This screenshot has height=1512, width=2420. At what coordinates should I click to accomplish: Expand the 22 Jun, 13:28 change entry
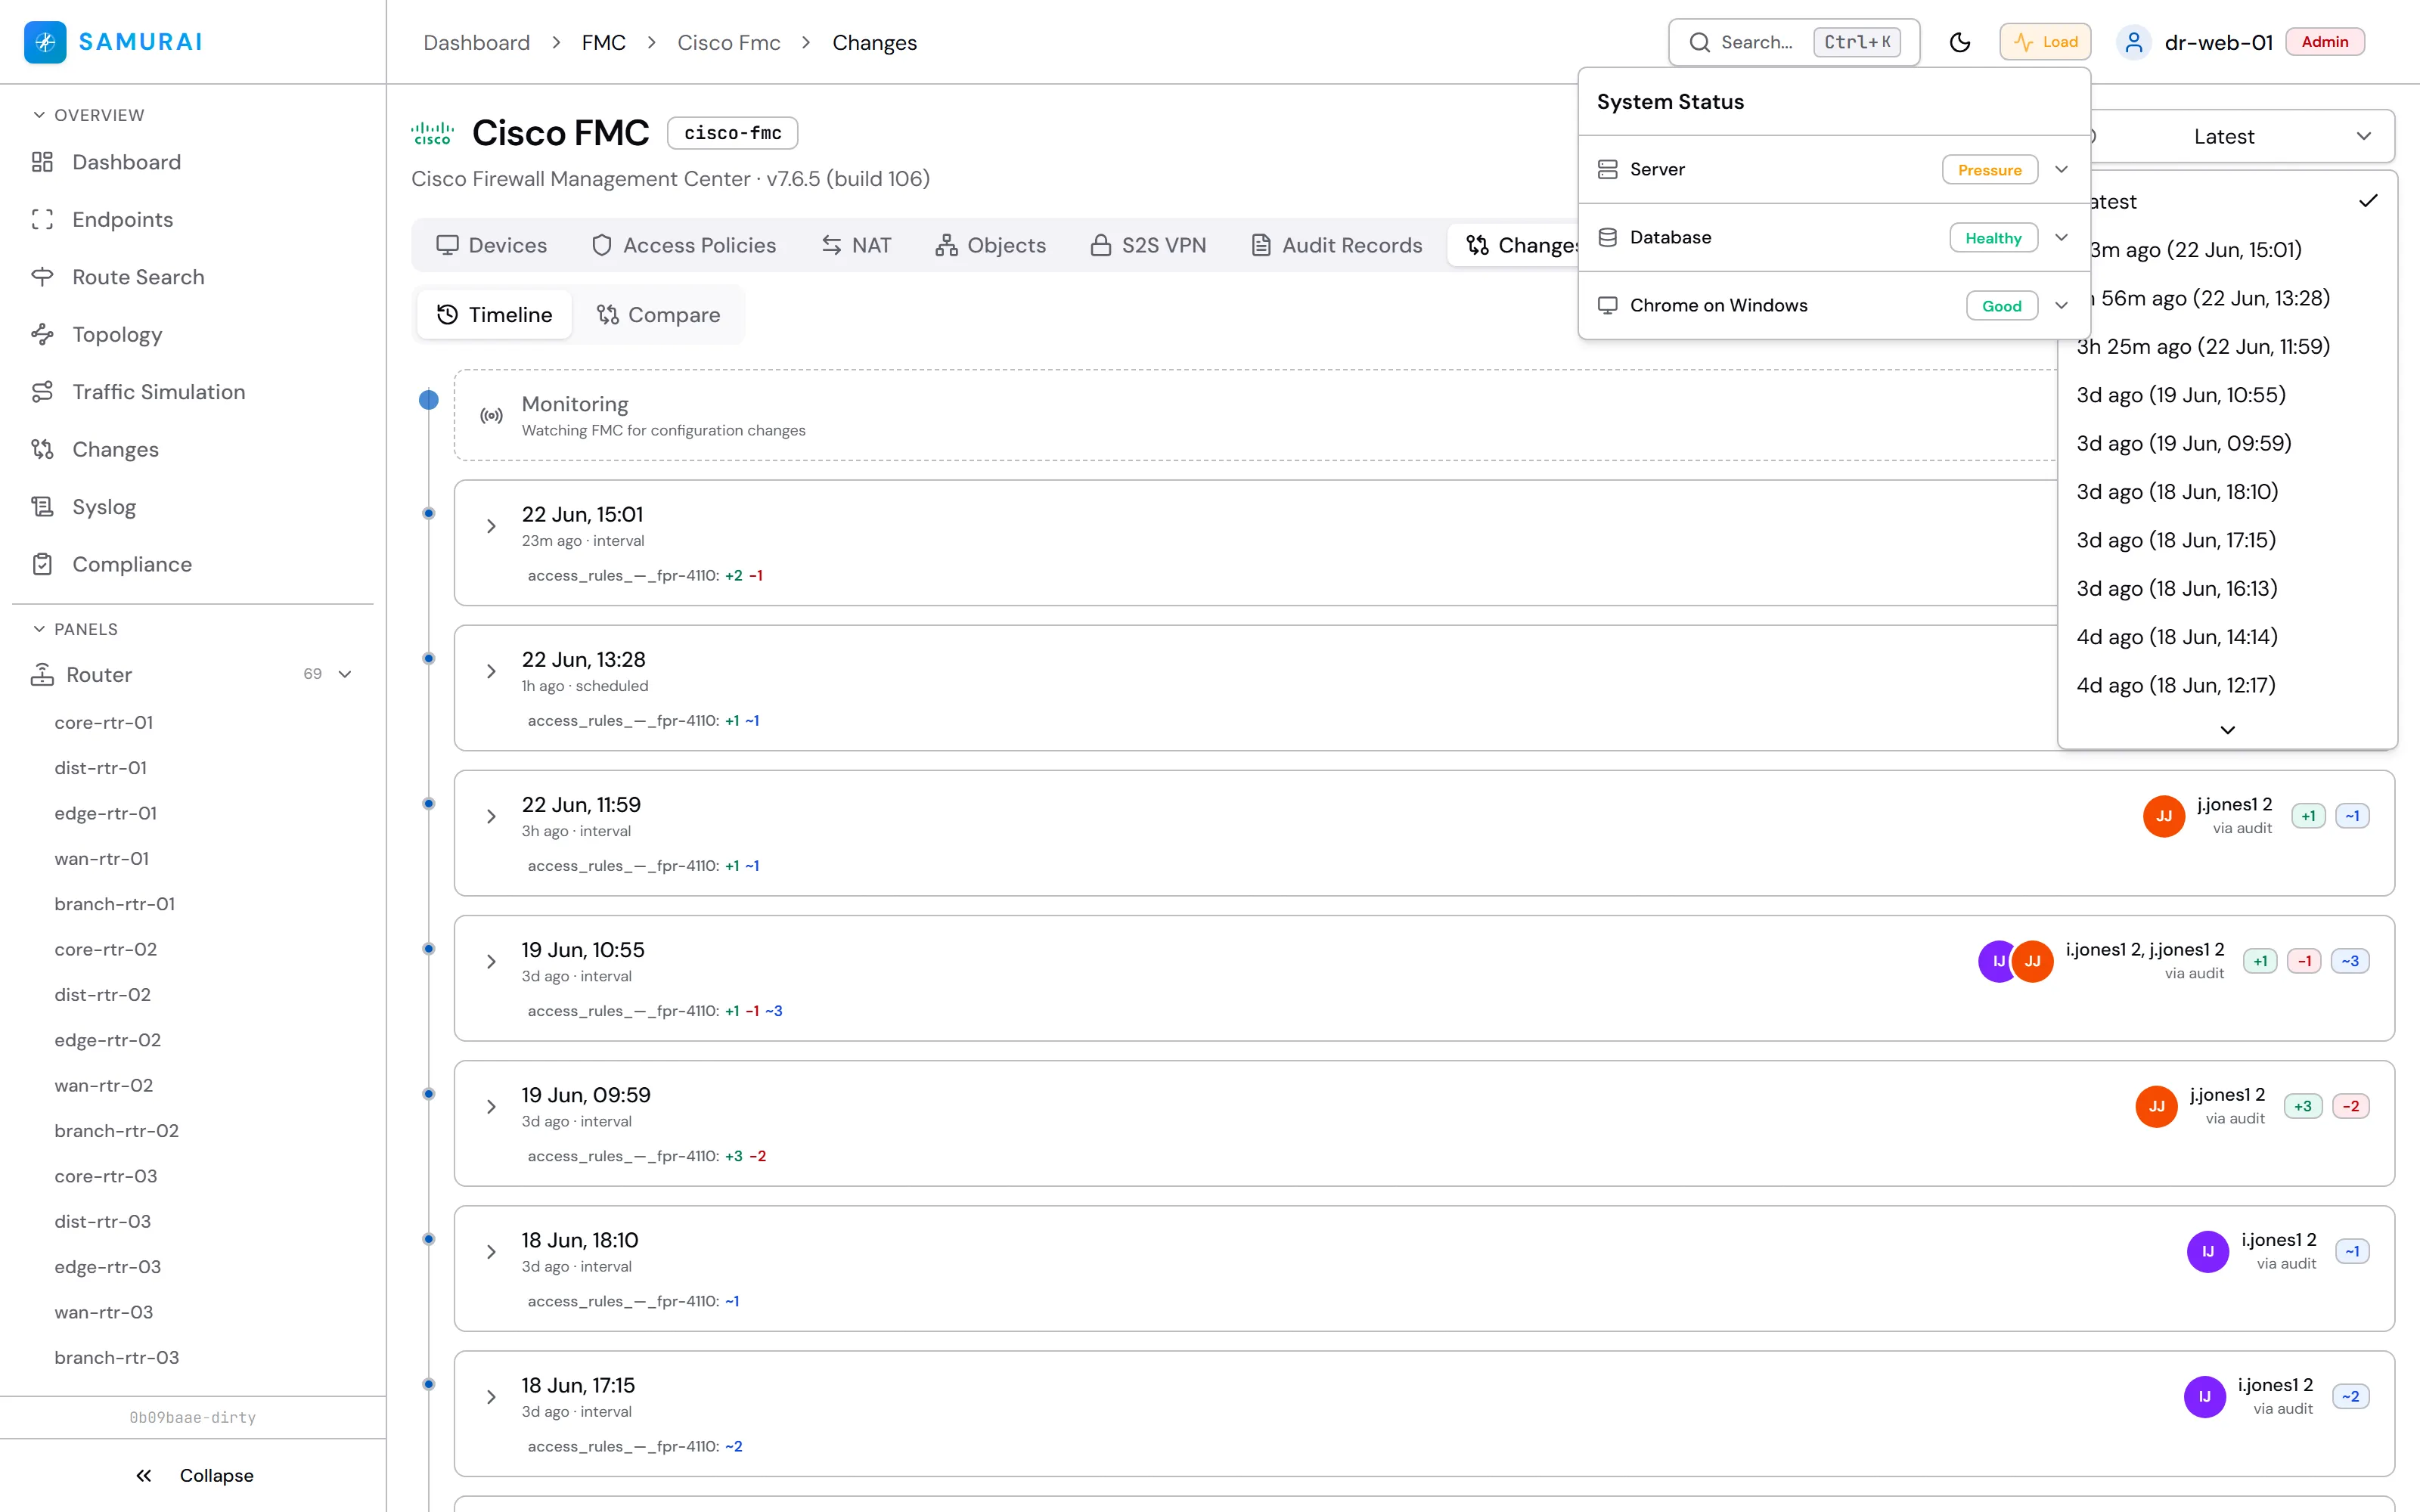pyautogui.click(x=491, y=672)
